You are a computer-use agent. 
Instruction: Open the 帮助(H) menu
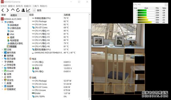pyautogui.click(x=44, y=6)
